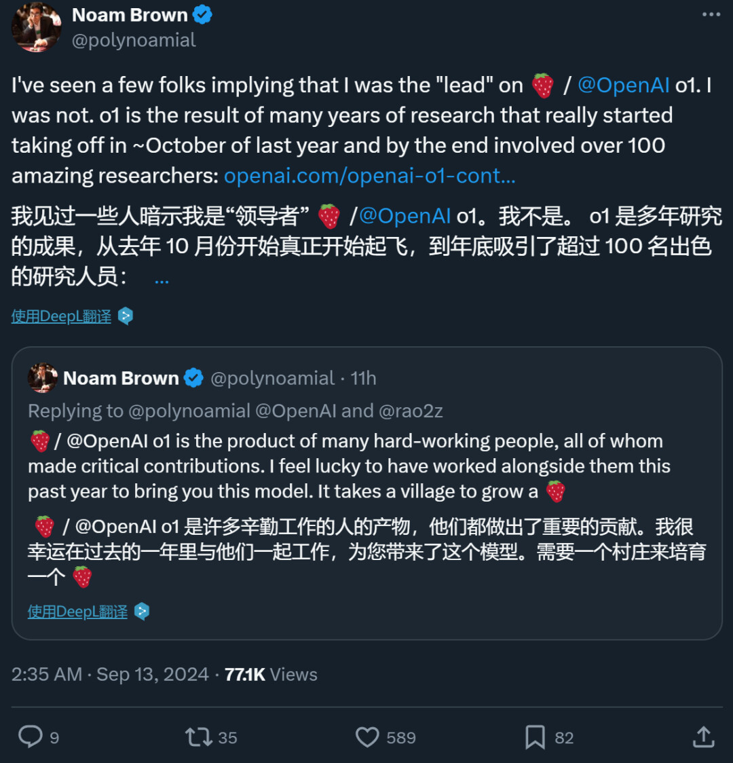Open the three-dot more options menu

click(x=711, y=15)
